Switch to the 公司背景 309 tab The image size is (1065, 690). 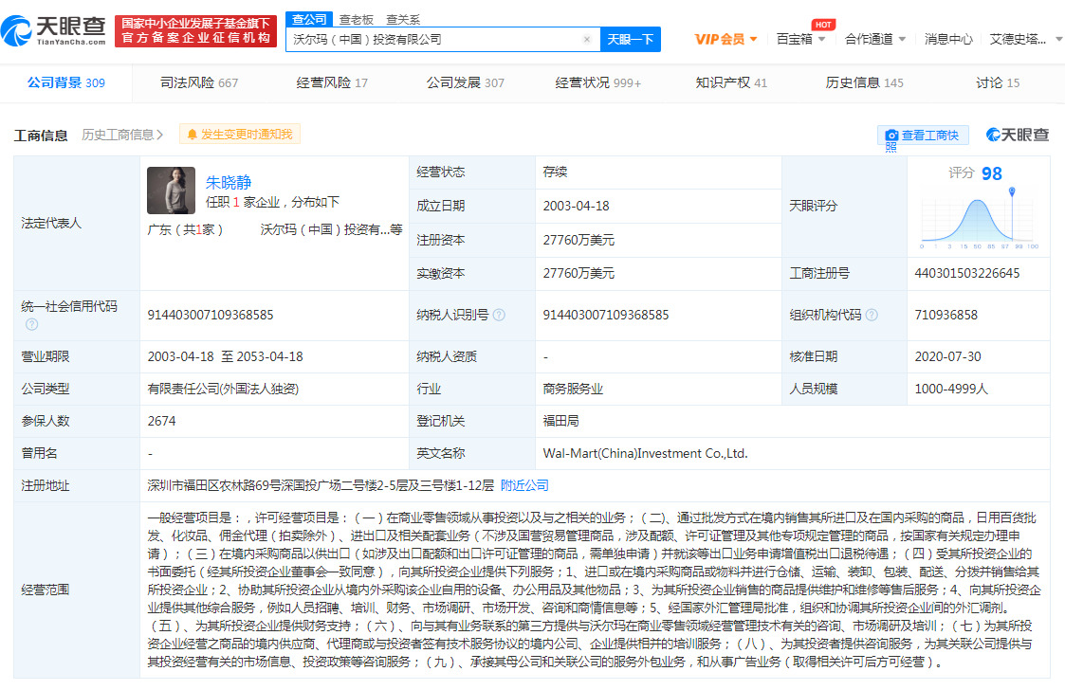point(65,82)
